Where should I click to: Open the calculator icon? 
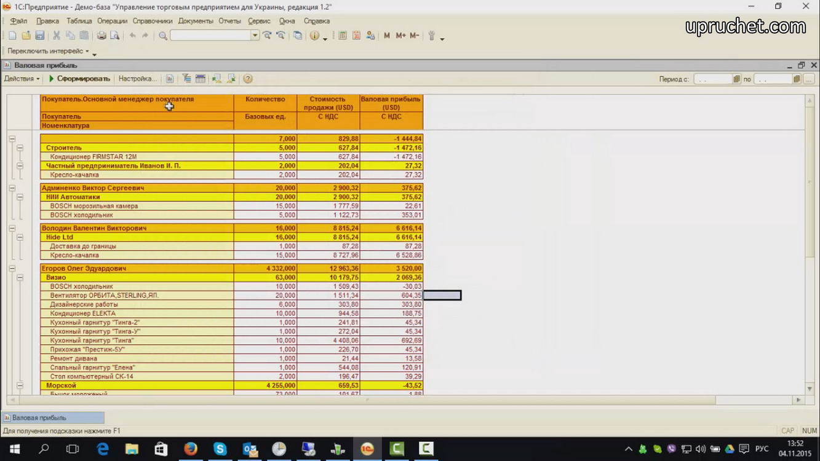tap(343, 36)
